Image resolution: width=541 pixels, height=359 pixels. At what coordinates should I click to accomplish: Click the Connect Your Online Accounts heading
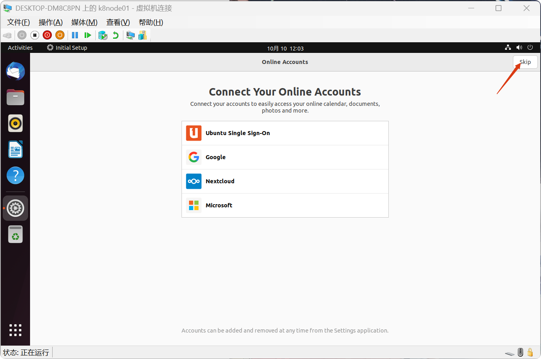285,92
